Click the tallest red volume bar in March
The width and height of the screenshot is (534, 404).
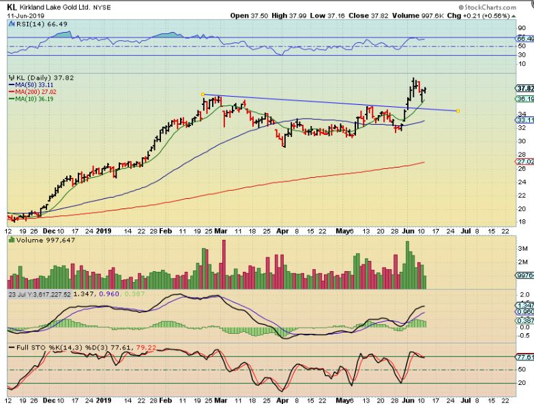pyautogui.click(x=224, y=264)
